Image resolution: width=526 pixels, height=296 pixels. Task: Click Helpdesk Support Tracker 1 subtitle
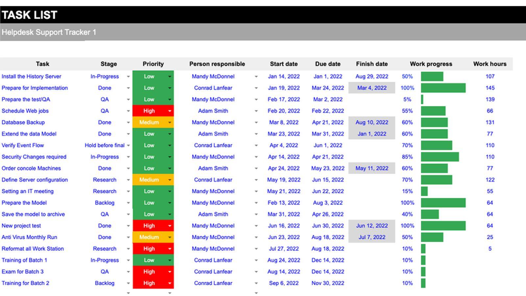click(49, 32)
